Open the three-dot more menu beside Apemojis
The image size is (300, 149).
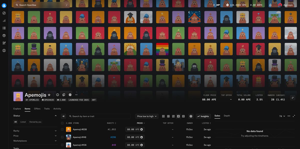click(76, 95)
